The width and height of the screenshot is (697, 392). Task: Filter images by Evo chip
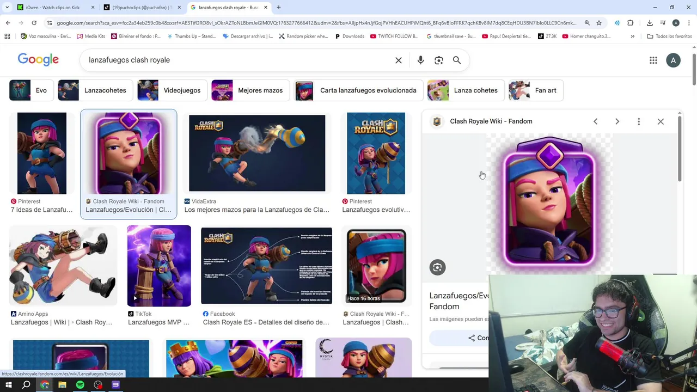32,90
